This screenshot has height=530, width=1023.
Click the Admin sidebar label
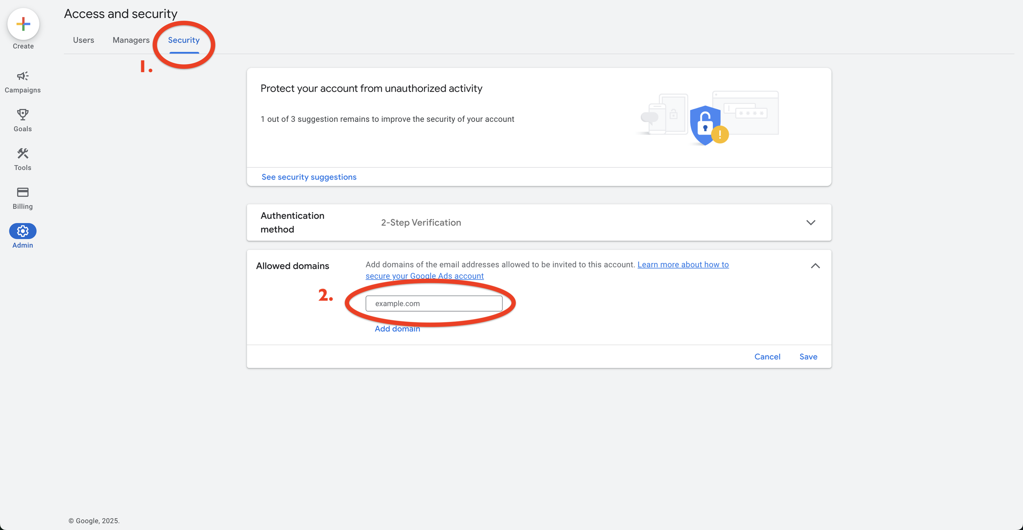(x=23, y=245)
